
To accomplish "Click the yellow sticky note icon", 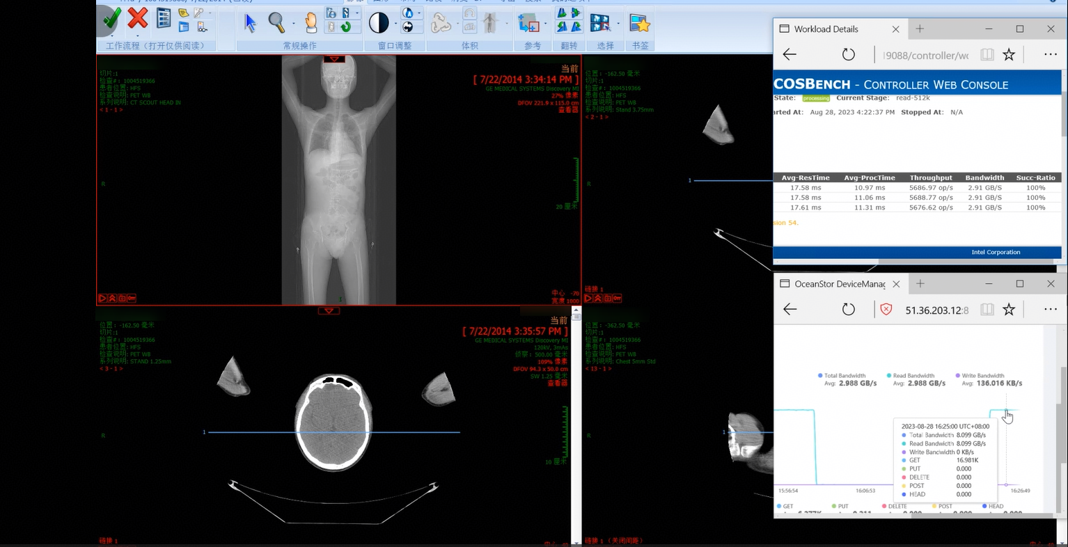I will click(184, 13).
